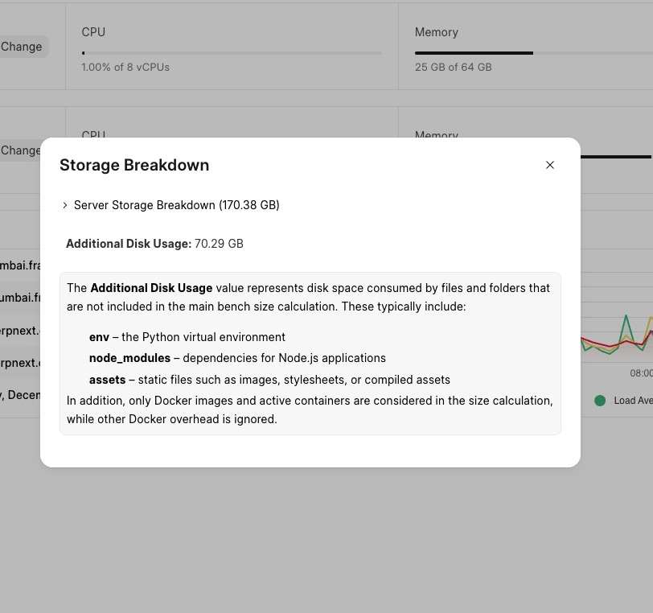Click the bold assets term in the list

[x=107, y=380]
